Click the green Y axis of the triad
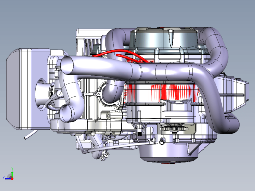Image resolution: width=255 pixels, height=191 pixels. (12, 174)
